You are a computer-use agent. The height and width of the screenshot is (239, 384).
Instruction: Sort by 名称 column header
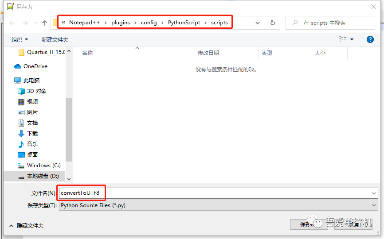[87, 53]
